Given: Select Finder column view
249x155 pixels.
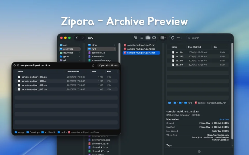Looking at the screenshot, I should [x=148, y=38].
